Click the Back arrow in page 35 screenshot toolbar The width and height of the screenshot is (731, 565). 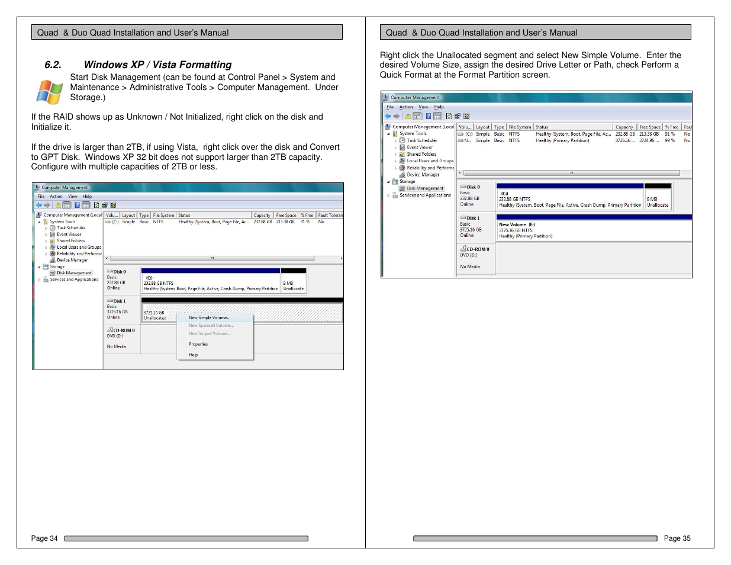pos(388,116)
